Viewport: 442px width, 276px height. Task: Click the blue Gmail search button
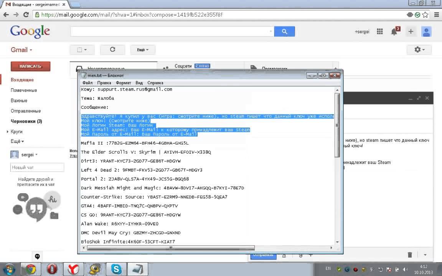coord(284,31)
